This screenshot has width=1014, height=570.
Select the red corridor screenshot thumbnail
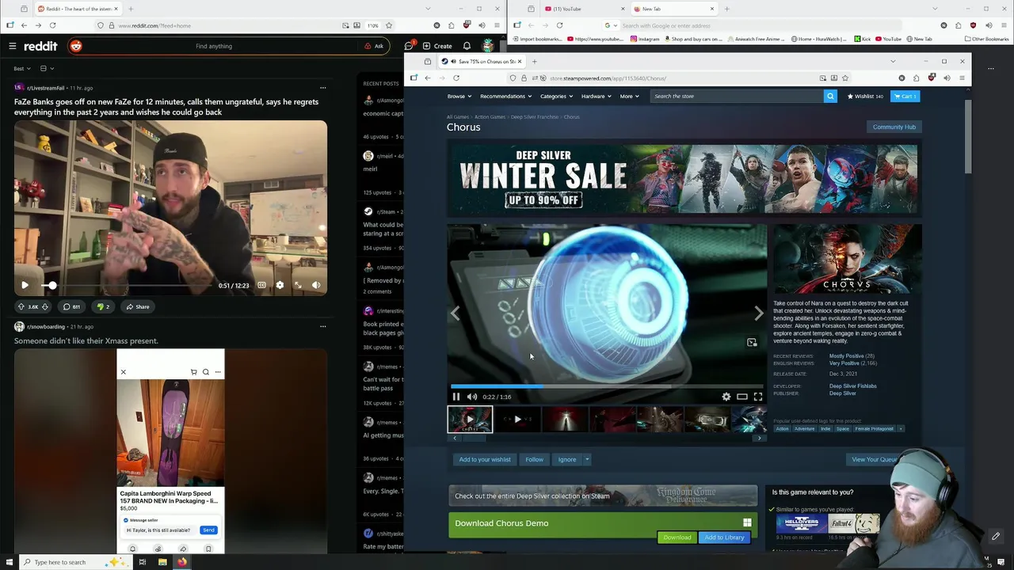point(565,420)
